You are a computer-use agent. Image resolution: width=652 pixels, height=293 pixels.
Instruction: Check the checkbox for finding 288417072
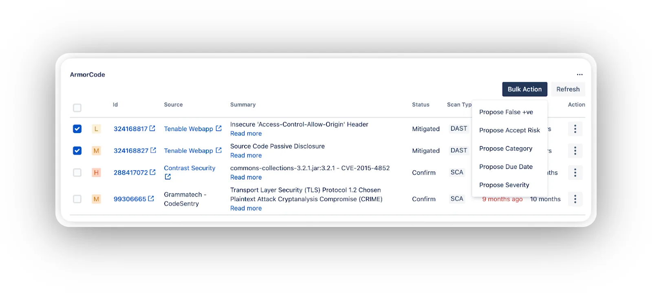coord(77,173)
